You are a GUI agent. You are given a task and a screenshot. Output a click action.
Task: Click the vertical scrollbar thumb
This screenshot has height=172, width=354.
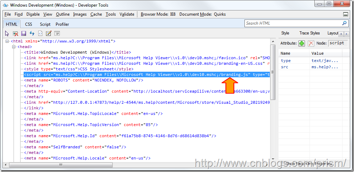tap(273, 72)
